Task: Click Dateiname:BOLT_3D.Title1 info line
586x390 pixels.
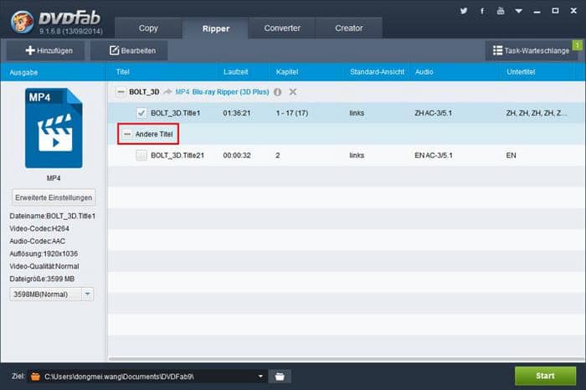Action: point(52,216)
